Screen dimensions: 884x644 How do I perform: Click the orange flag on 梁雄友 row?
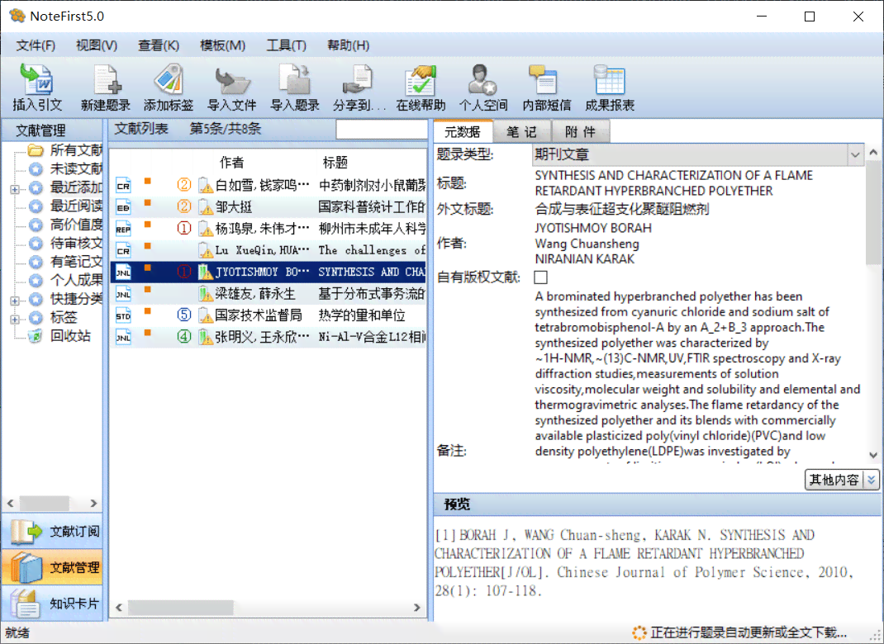148,290
